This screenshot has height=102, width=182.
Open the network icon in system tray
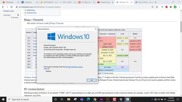click(x=156, y=99)
